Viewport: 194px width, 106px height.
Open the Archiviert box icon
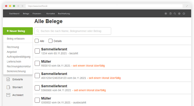pyautogui.click(x=8, y=95)
